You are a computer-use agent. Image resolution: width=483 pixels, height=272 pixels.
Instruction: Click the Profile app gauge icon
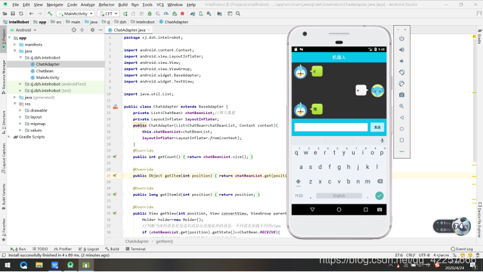[x=166, y=14]
